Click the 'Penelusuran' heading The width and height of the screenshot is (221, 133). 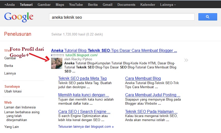[18, 34]
